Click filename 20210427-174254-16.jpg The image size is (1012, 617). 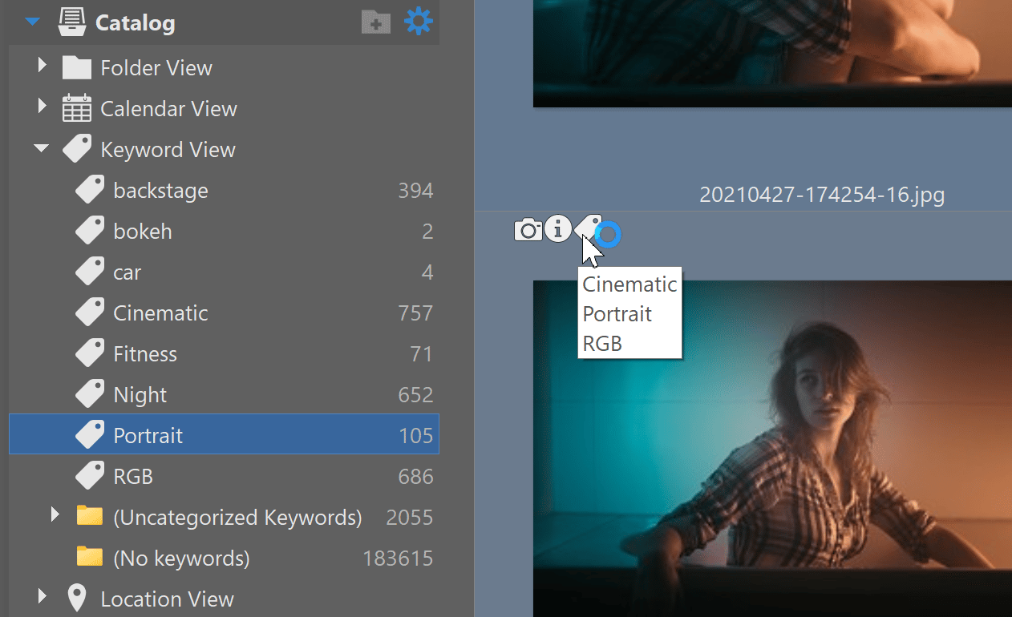(822, 195)
